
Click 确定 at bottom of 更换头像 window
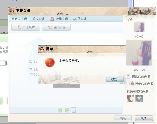pyautogui.click(x=123, y=118)
